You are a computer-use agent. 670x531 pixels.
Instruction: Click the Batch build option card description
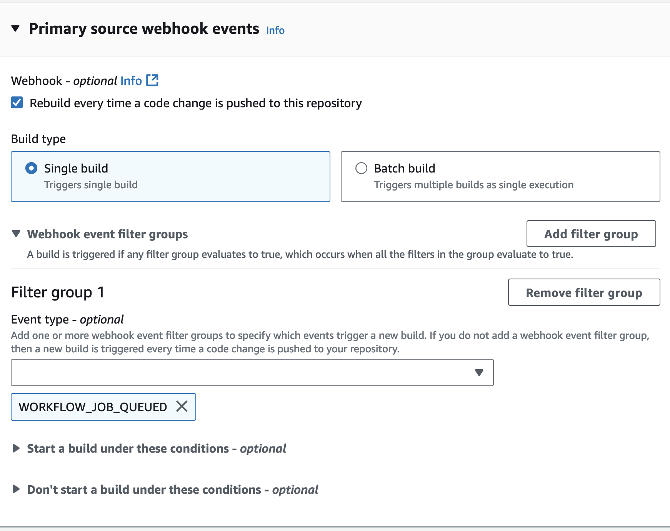click(473, 185)
